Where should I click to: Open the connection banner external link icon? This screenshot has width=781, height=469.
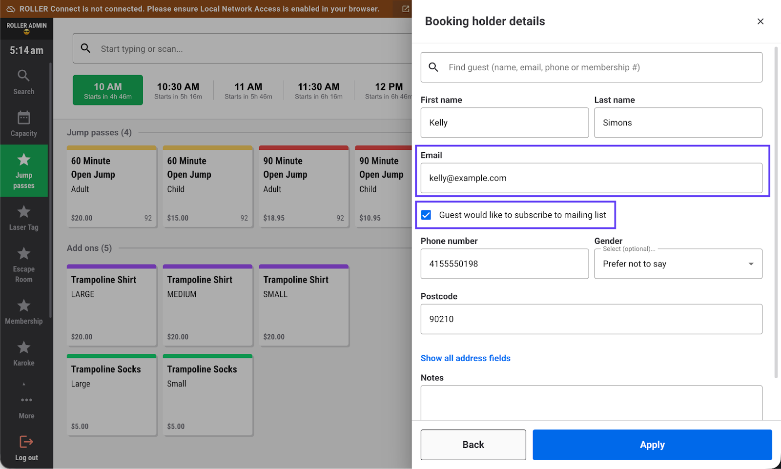pyautogui.click(x=406, y=9)
